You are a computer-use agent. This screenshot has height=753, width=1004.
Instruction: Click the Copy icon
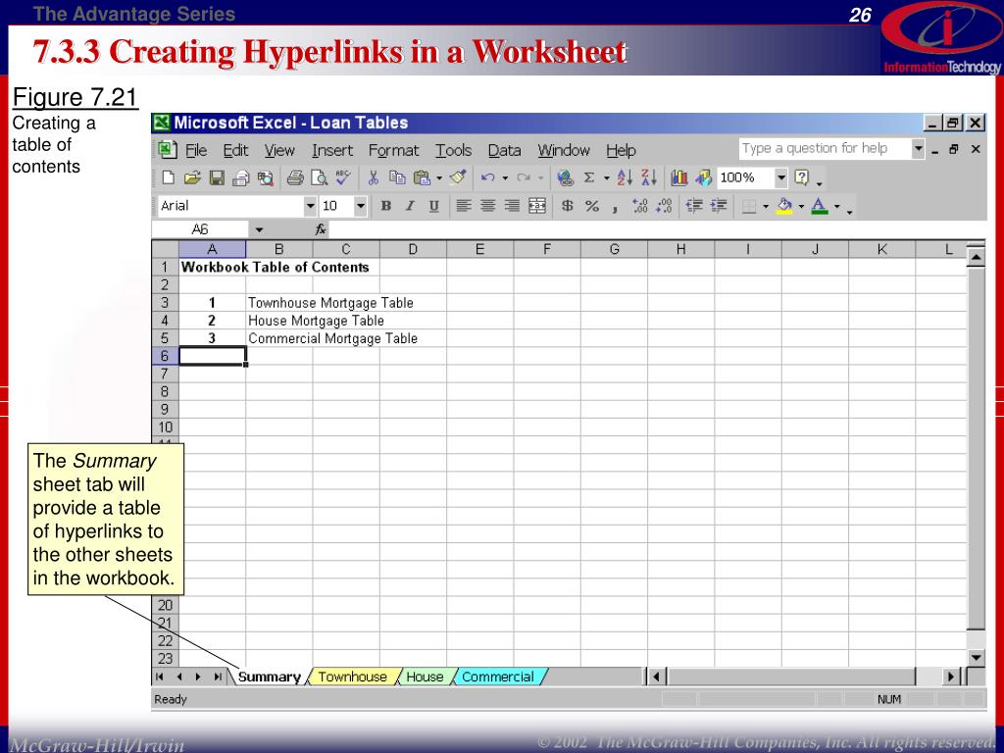pos(398,178)
